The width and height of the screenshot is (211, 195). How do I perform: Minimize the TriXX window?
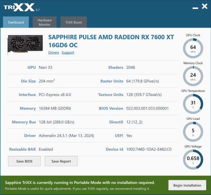[195, 8]
